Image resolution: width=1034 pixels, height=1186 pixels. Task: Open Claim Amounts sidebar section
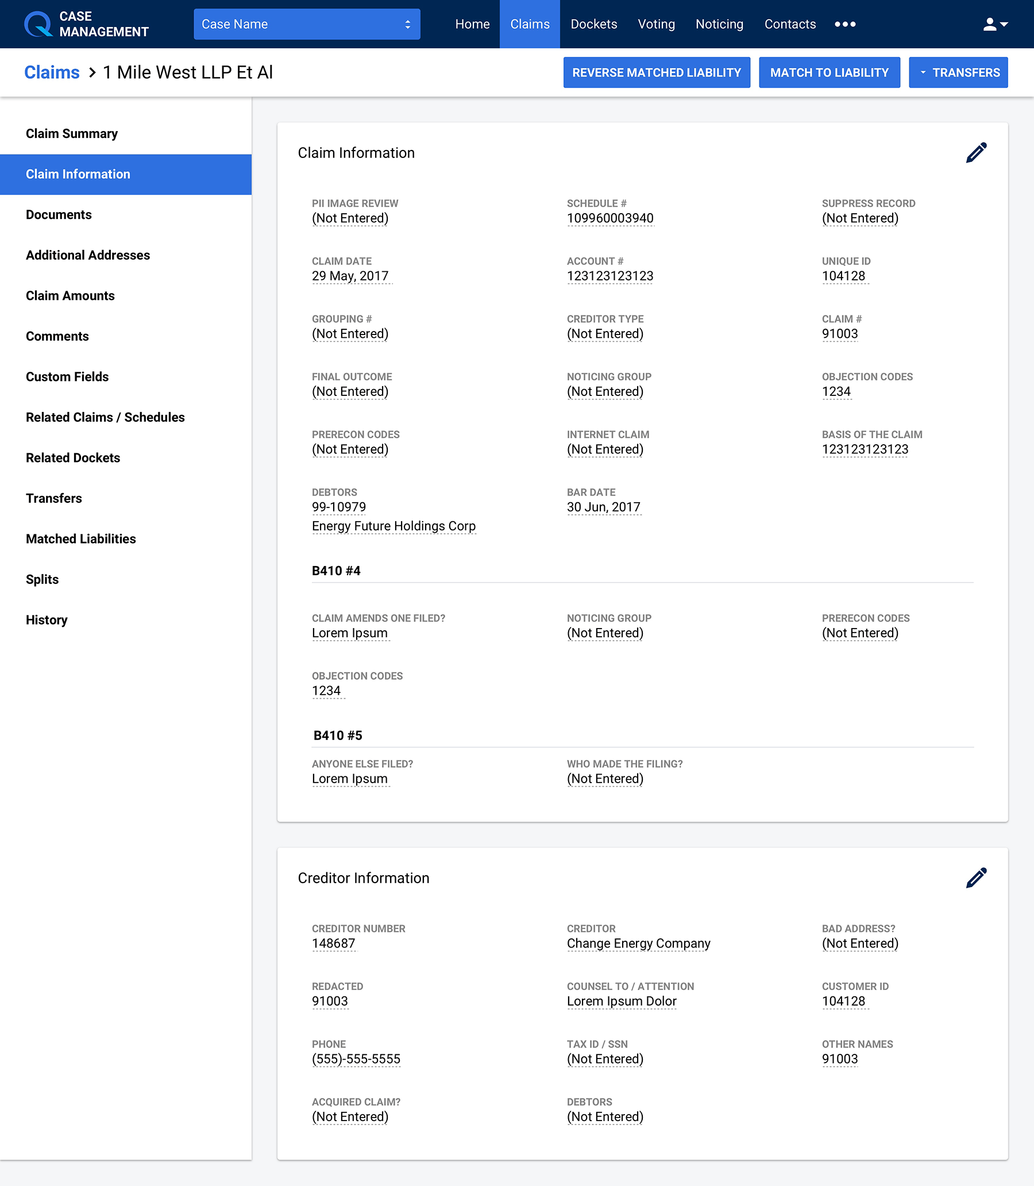pyautogui.click(x=71, y=296)
